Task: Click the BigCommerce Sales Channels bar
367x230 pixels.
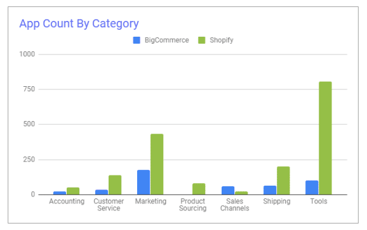Action: coord(228,190)
